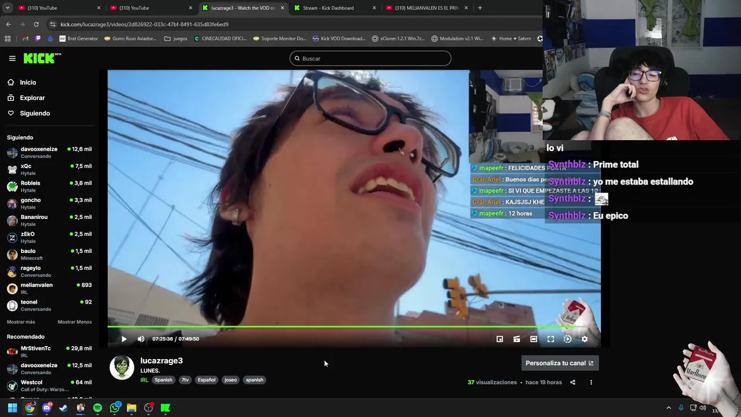
Task: Click Personaliza tu canal button
Action: click(x=559, y=363)
